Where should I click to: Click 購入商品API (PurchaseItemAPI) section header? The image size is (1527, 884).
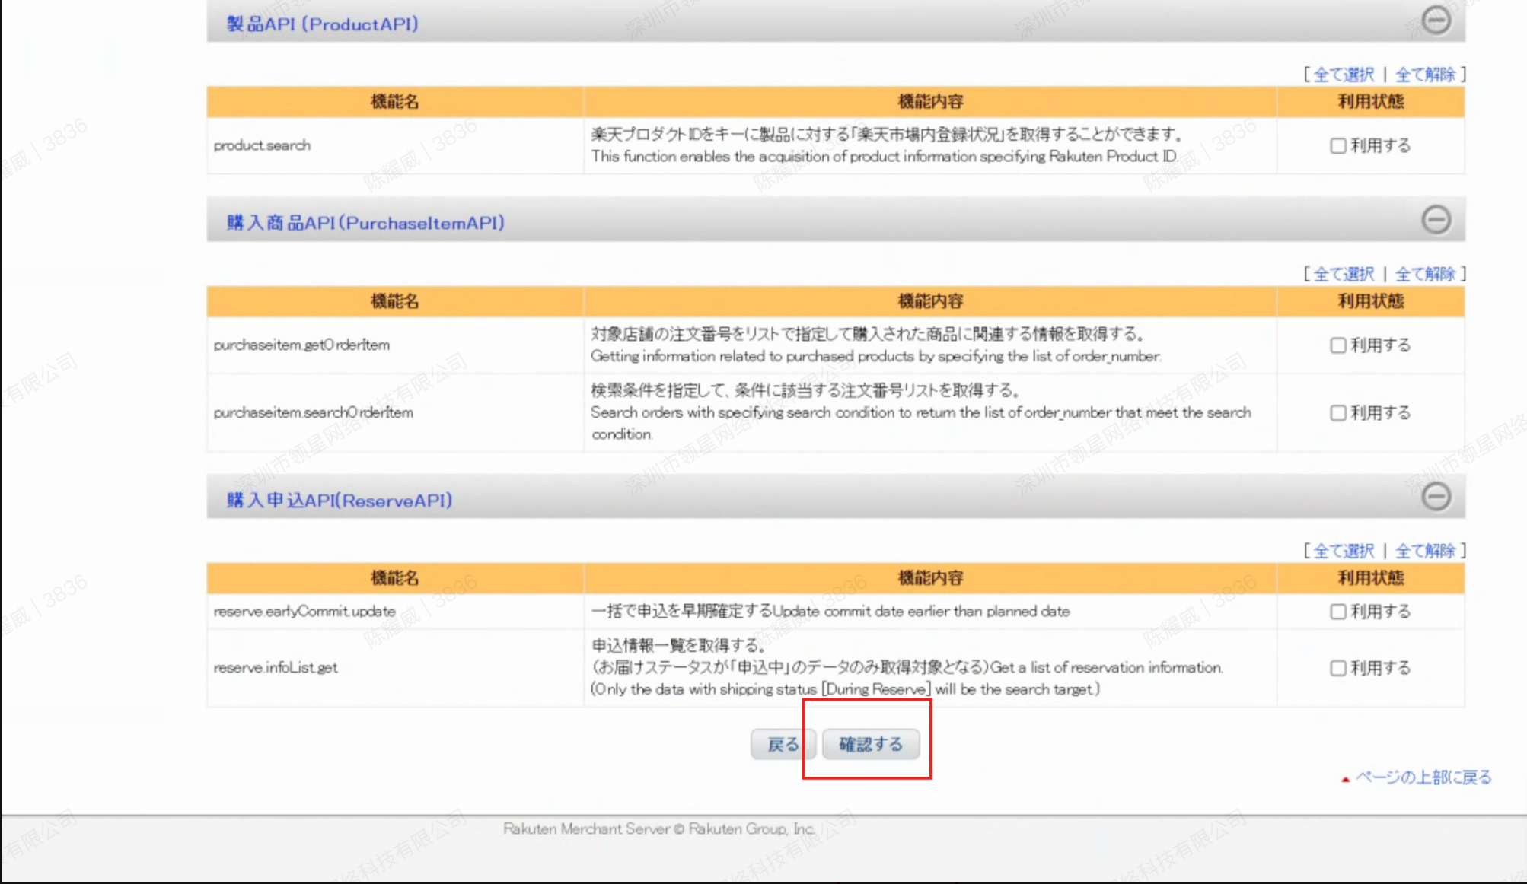tap(365, 223)
